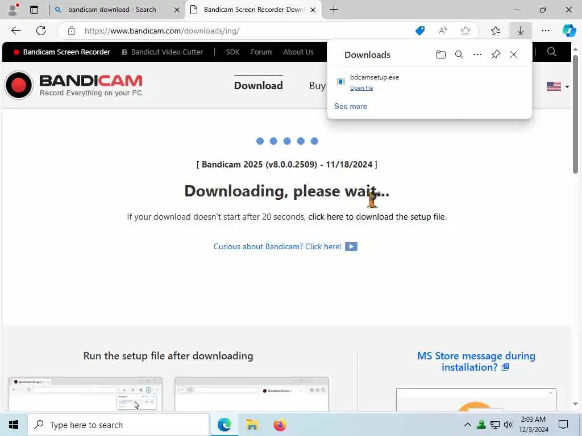Open Edge Settings and more menu
Screen dimensions: 582x436
point(545,31)
